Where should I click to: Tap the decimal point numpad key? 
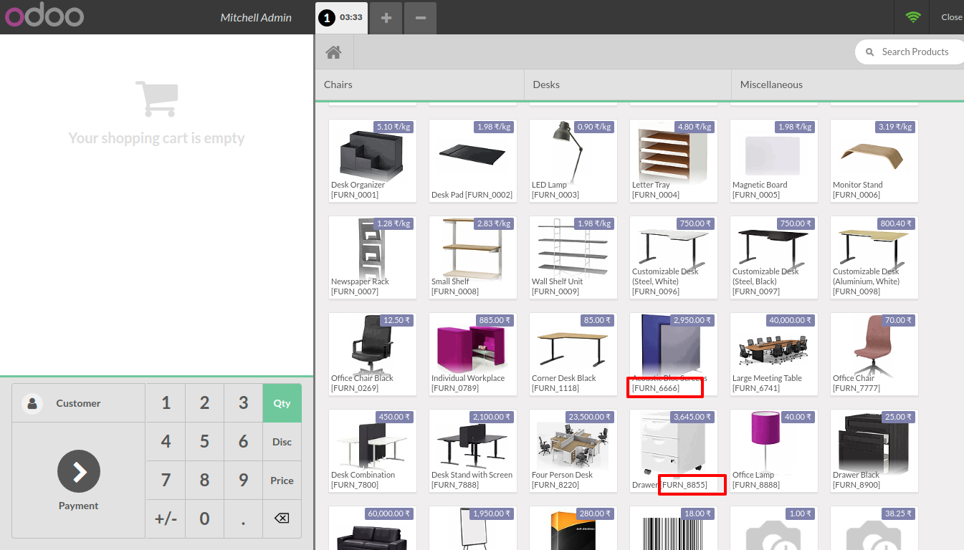pos(244,518)
